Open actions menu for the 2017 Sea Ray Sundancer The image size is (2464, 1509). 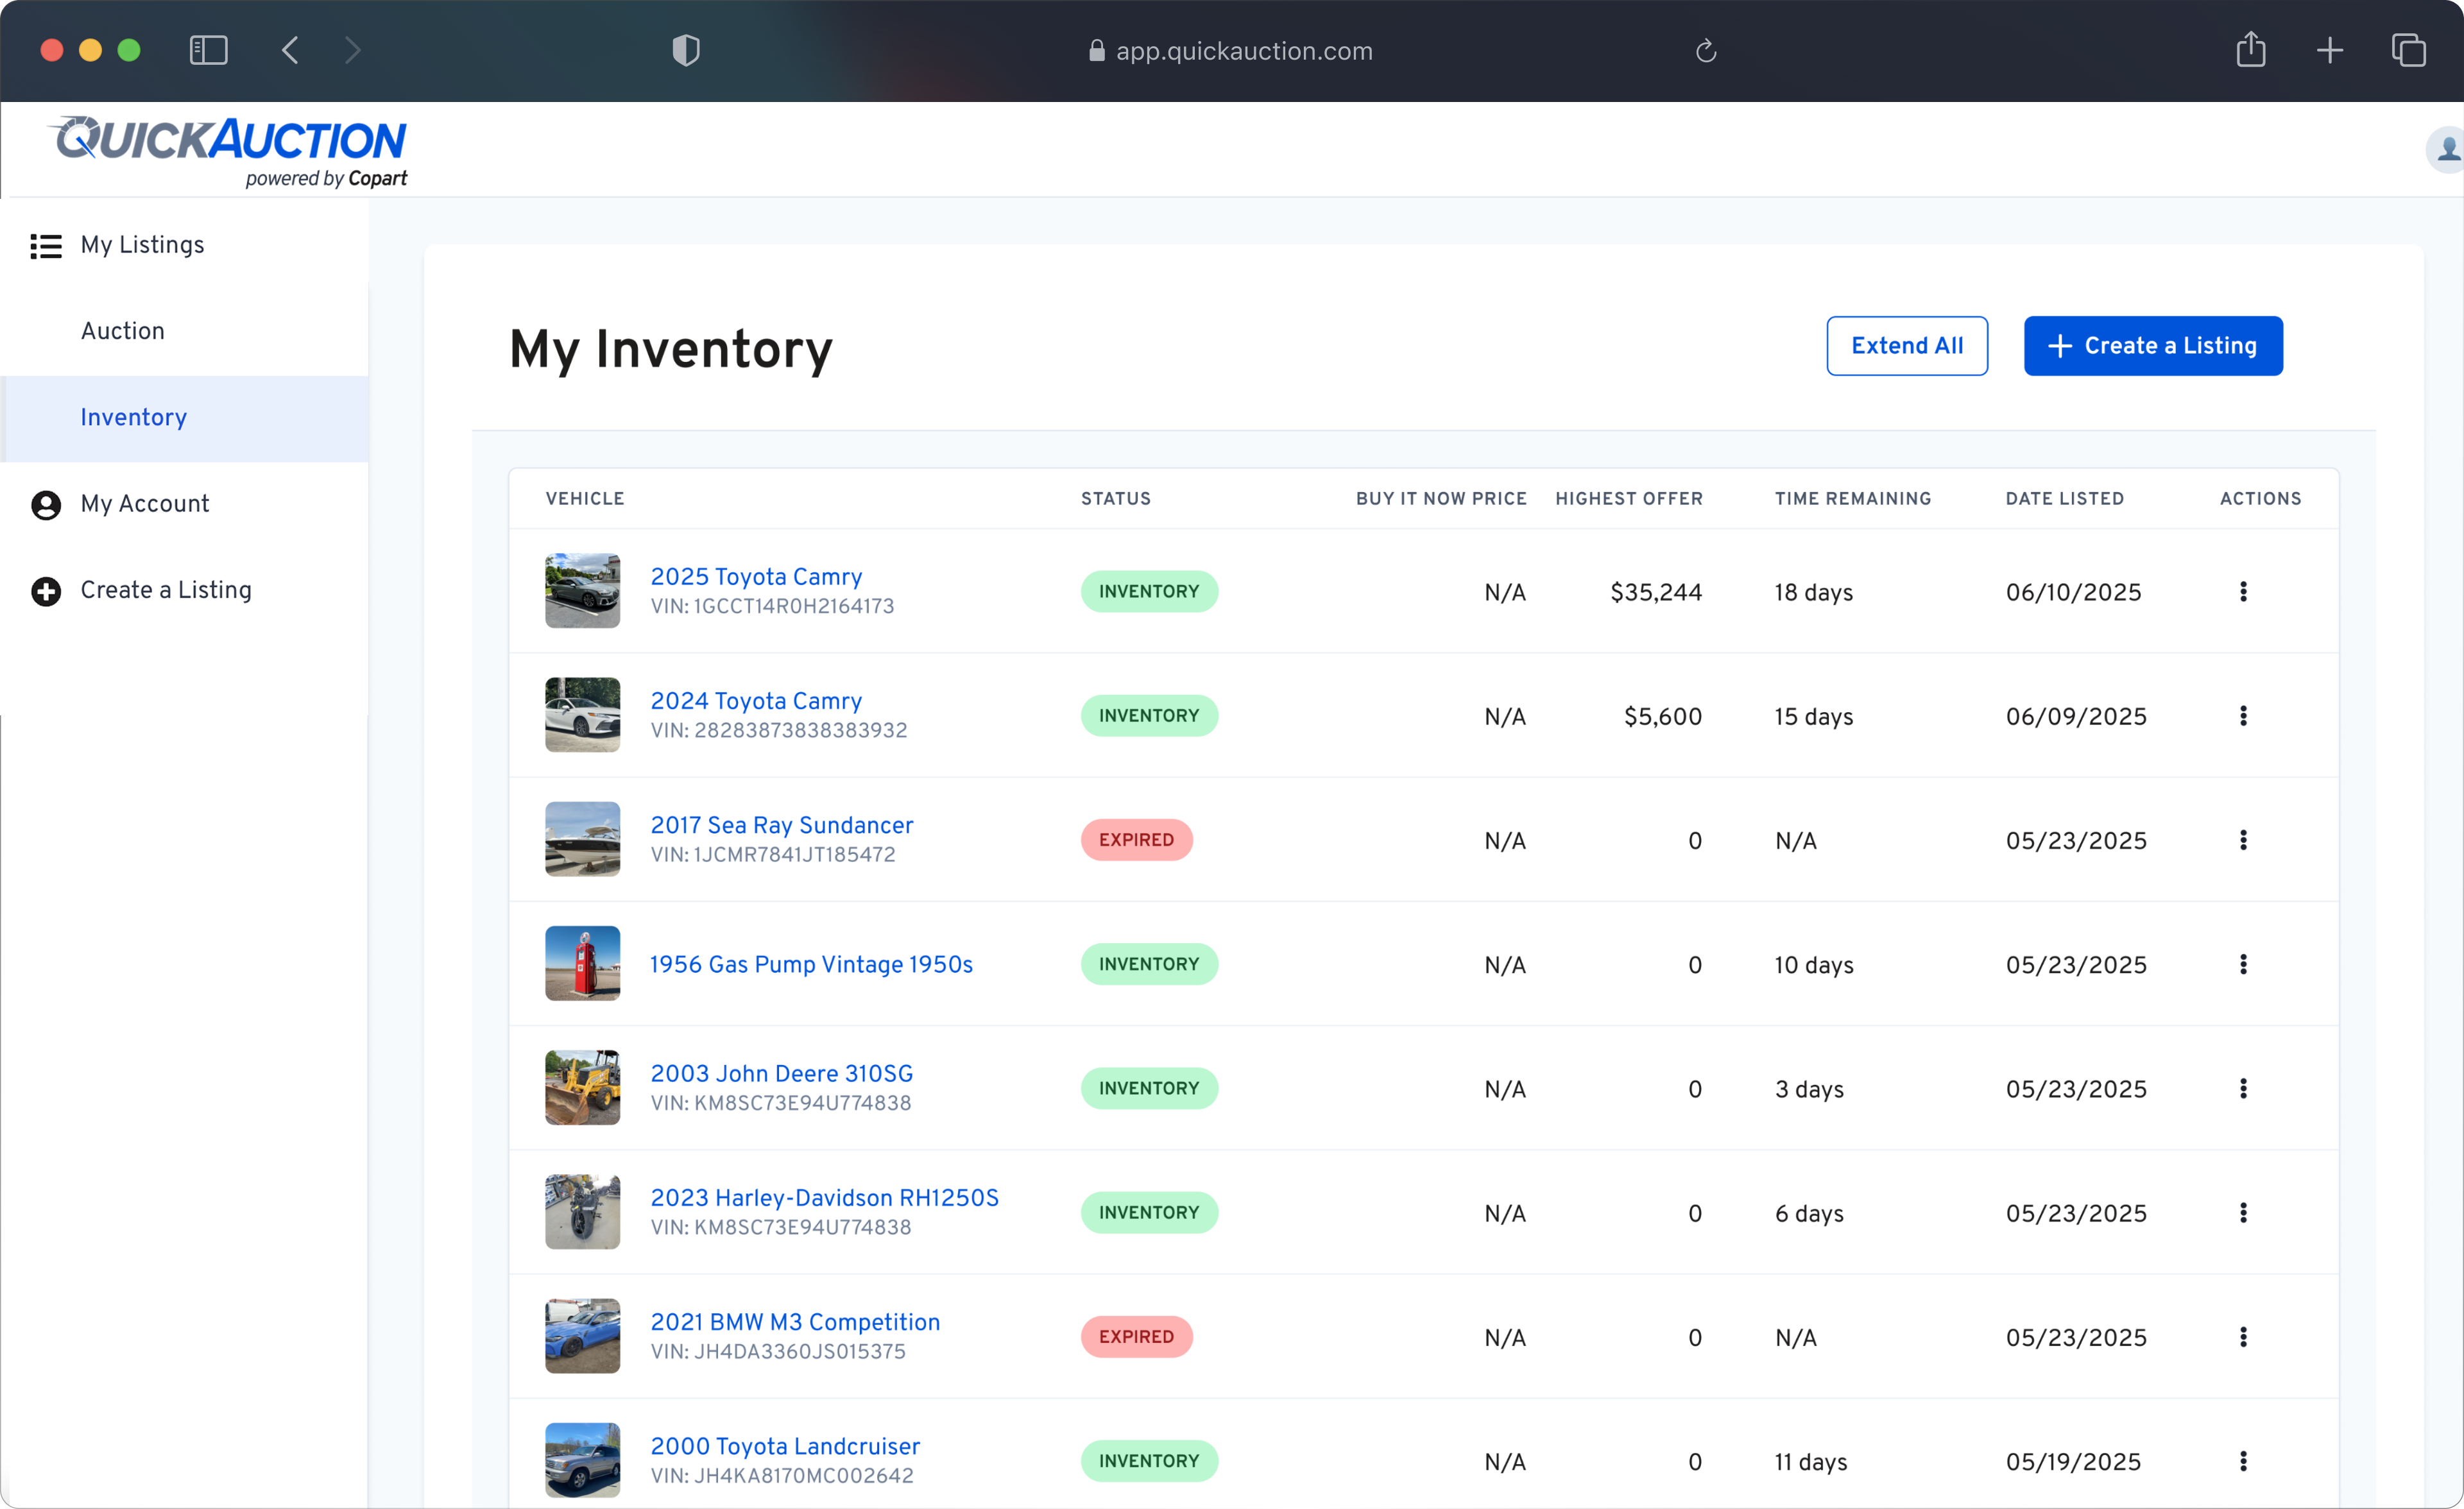point(2244,840)
